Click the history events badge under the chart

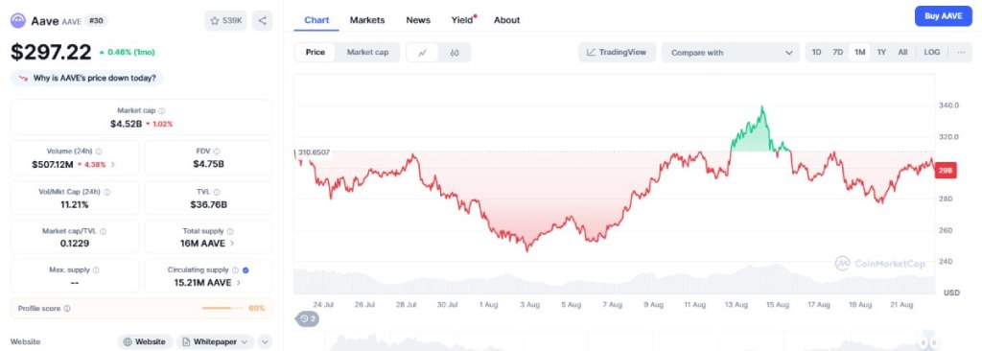tap(308, 319)
